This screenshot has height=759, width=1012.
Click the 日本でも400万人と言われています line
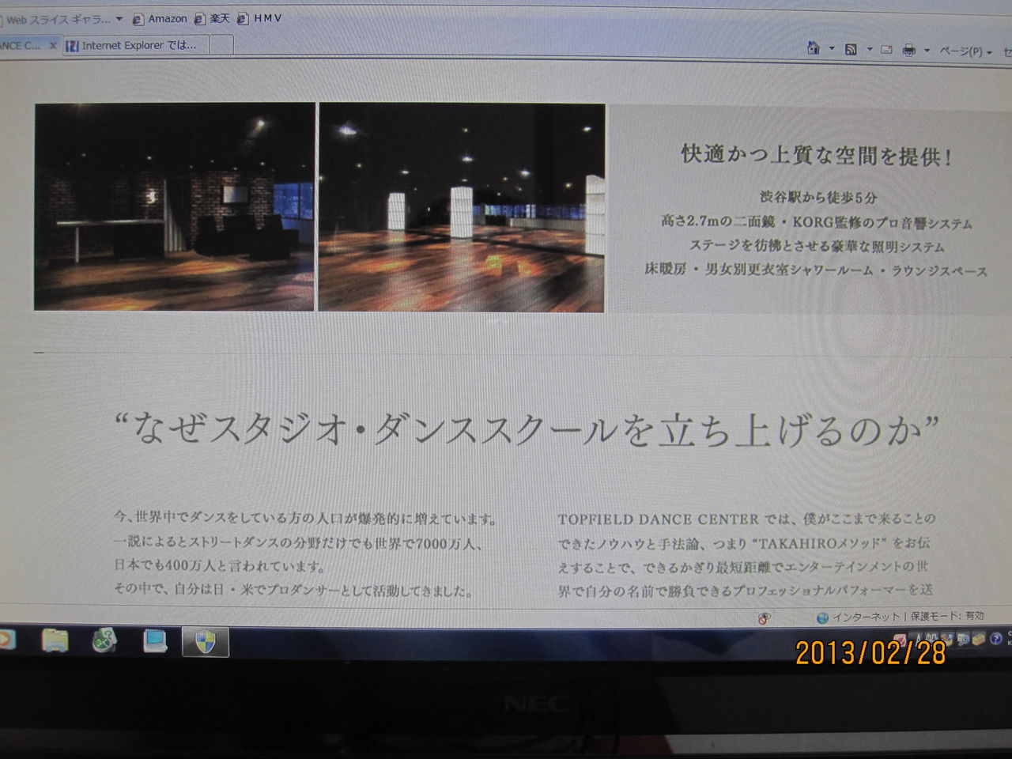[219, 566]
